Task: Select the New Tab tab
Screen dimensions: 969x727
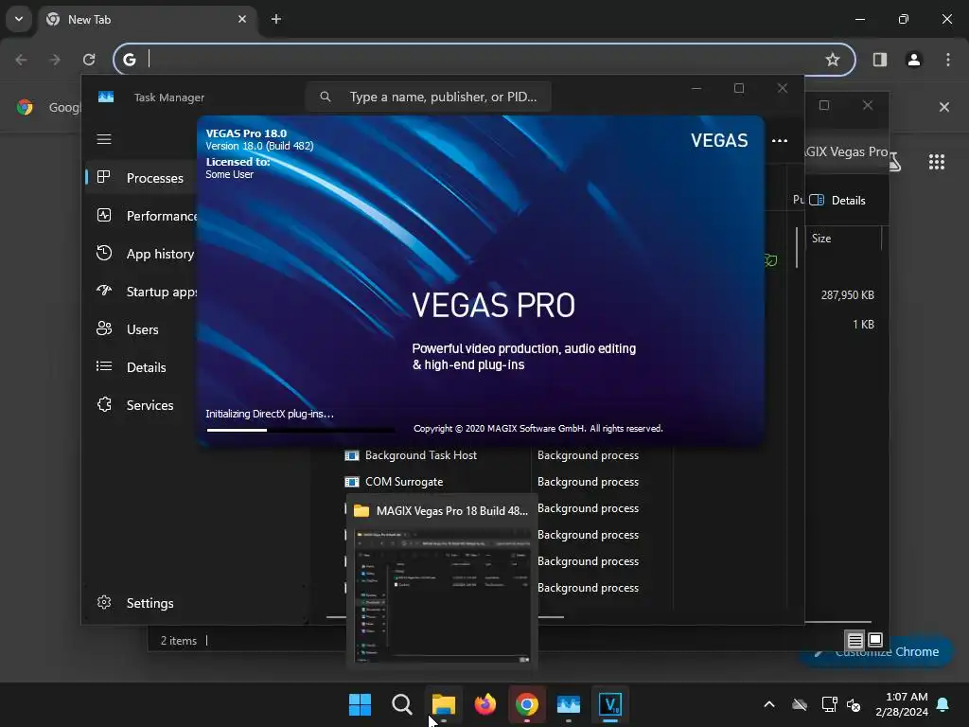Action: 147,20
